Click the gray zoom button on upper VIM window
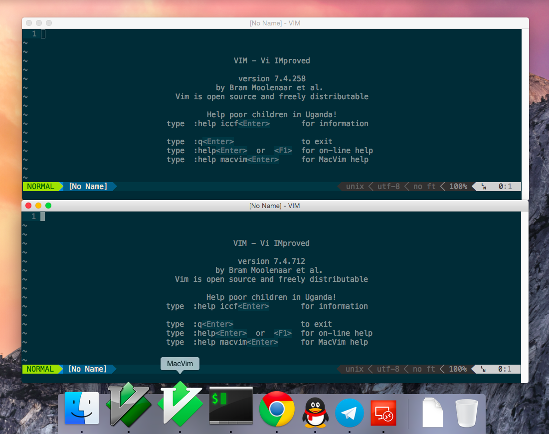The width and height of the screenshot is (549, 434). pyautogui.click(x=49, y=23)
